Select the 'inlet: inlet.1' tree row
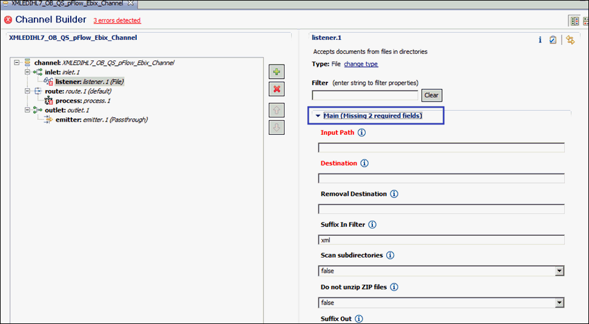This screenshot has height=324, width=589. pos(62,73)
